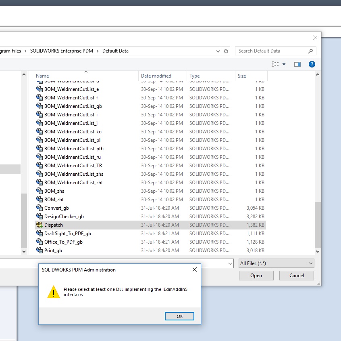Screen dimensions: 341x341
Task: Click the BOM_WeldmentCutList_ru file icon
Action: [x=40, y=157]
